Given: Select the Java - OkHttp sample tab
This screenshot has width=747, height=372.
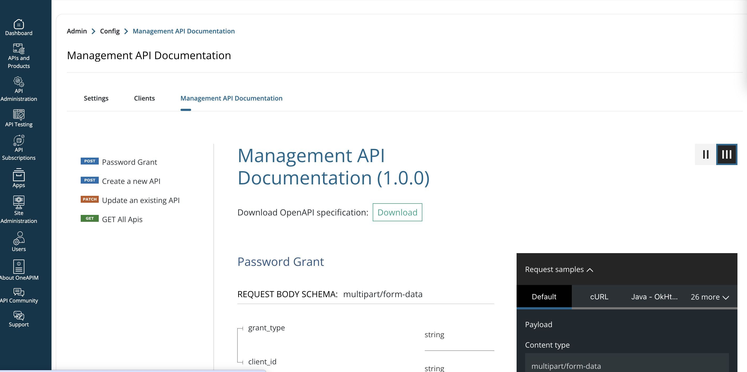Looking at the screenshot, I should [655, 297].
